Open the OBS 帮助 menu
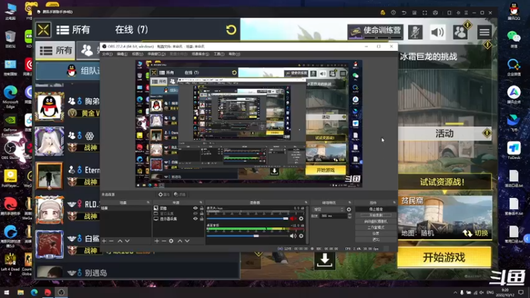 point(235,54)
